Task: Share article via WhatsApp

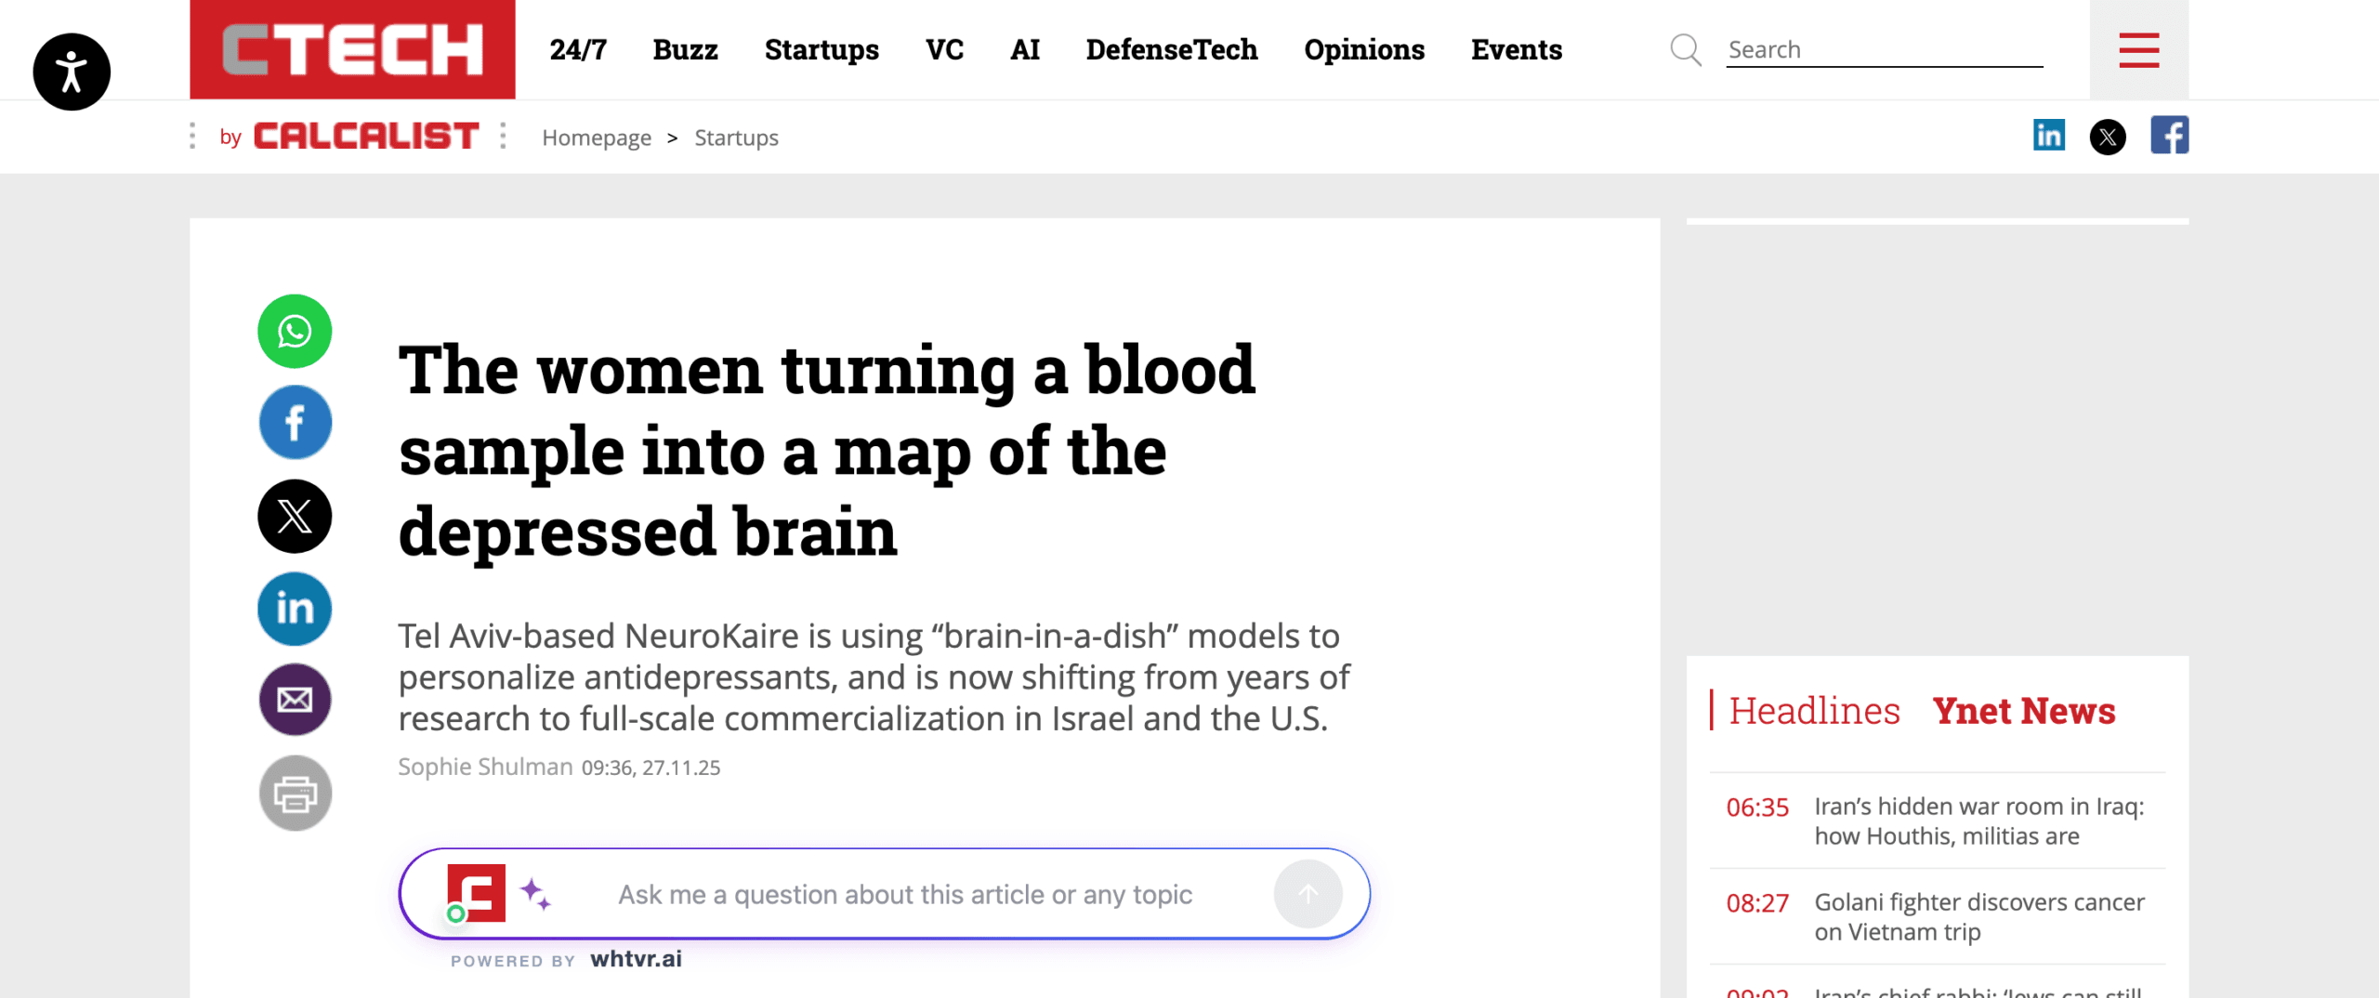Action: click(x=295, y=332)
